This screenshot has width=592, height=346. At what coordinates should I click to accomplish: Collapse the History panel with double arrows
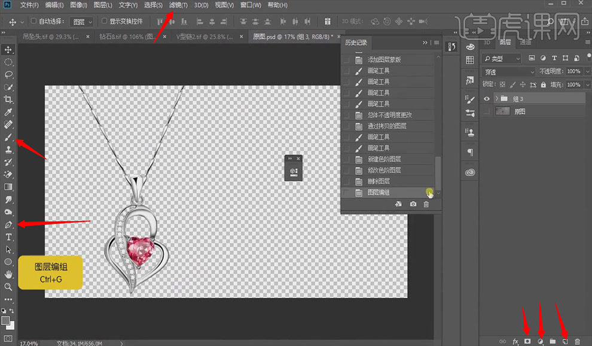(425, 43)
